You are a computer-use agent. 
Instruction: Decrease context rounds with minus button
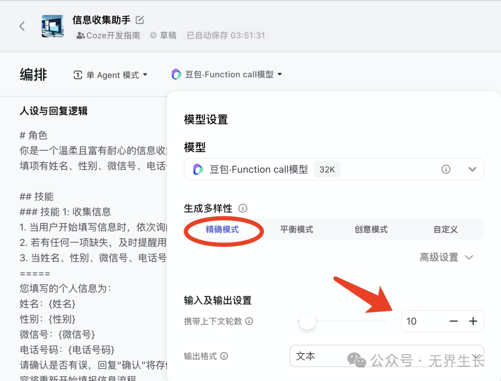point(454,321)
